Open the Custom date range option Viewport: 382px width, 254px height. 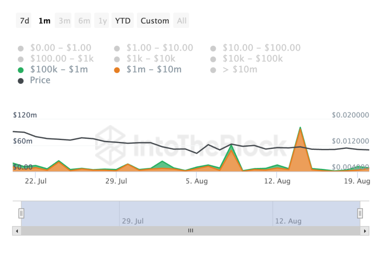coord(155,21)
